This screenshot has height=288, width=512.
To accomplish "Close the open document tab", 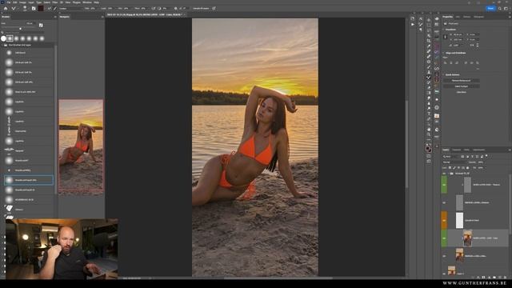I will pyautogui.click(x=185, y=14).
